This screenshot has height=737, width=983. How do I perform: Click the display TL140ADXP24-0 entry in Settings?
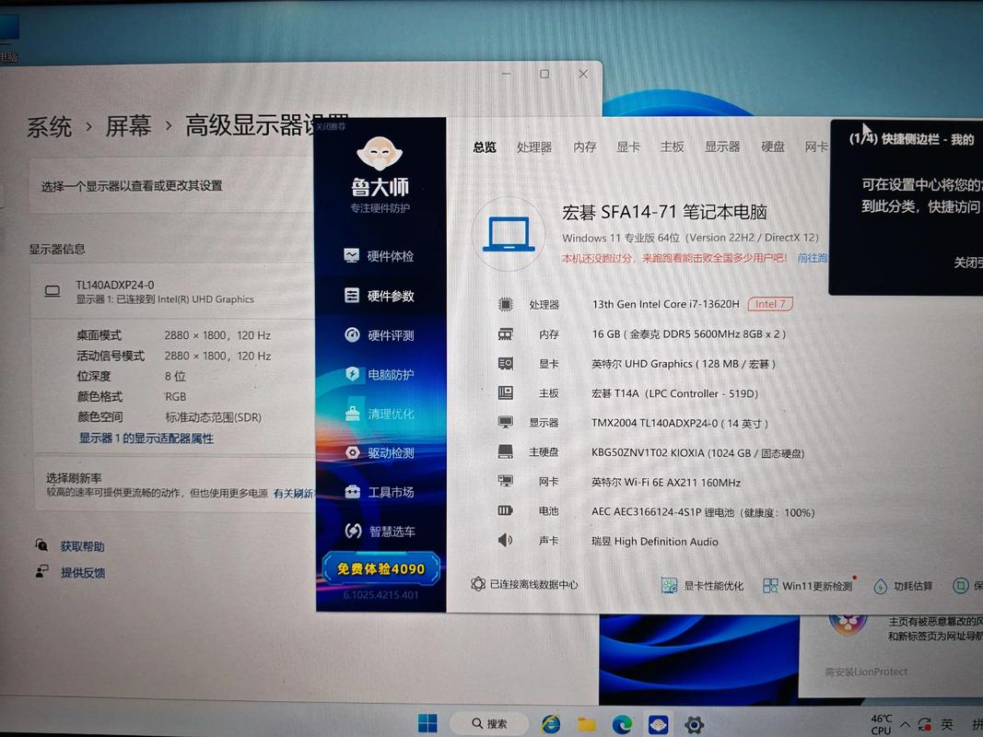click(172, 291)
